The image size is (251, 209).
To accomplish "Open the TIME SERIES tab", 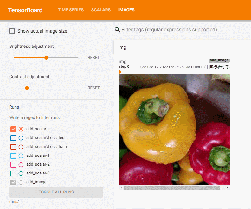I will point(71,10).
